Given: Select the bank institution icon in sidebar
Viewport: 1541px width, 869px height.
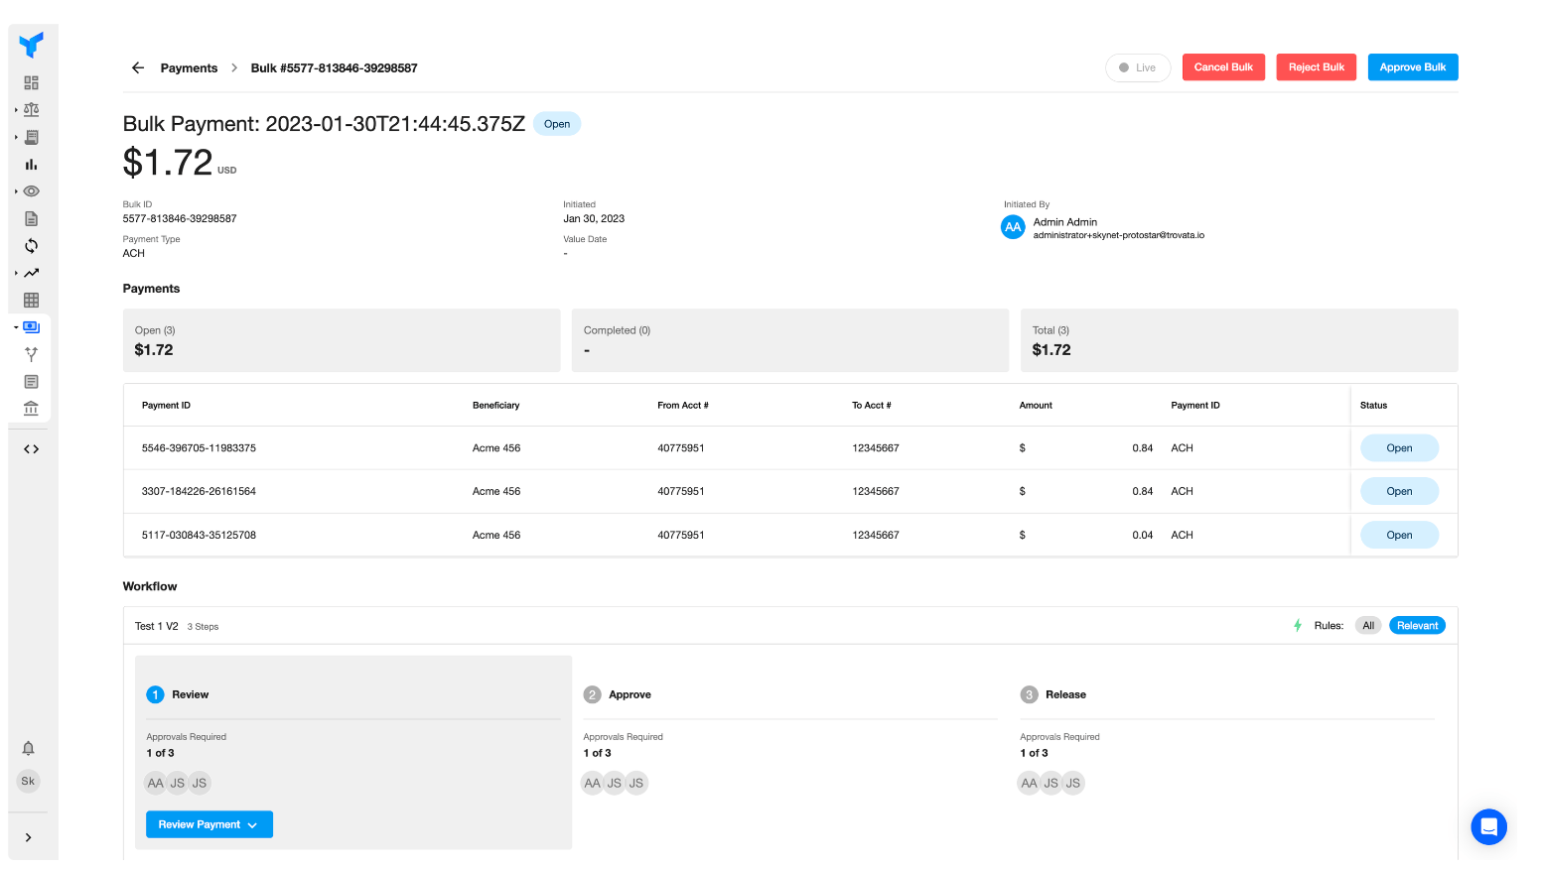Looking at the screenshot, I should 31,408.
